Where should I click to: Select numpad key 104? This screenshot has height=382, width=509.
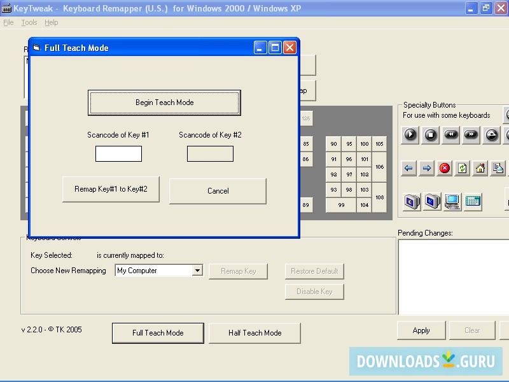pos(364,205)
